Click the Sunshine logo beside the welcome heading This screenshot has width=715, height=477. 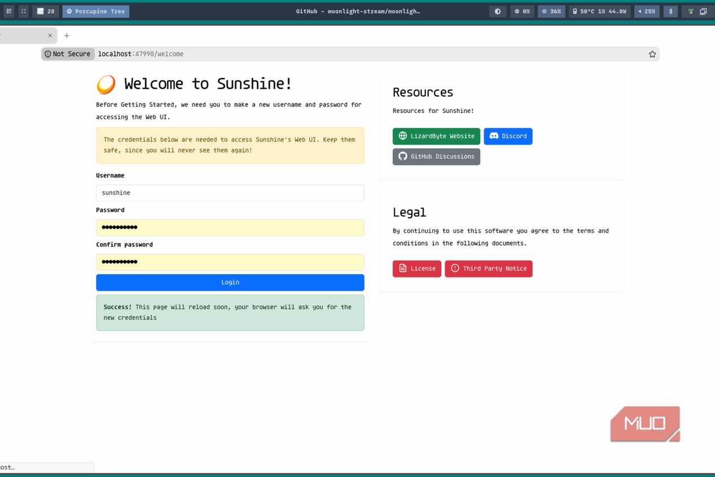pos(106,84)
